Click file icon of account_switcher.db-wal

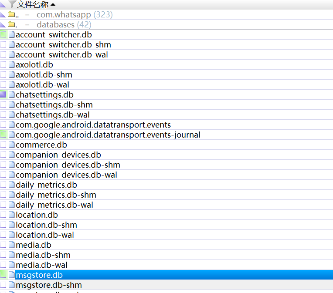pos(12,54)
